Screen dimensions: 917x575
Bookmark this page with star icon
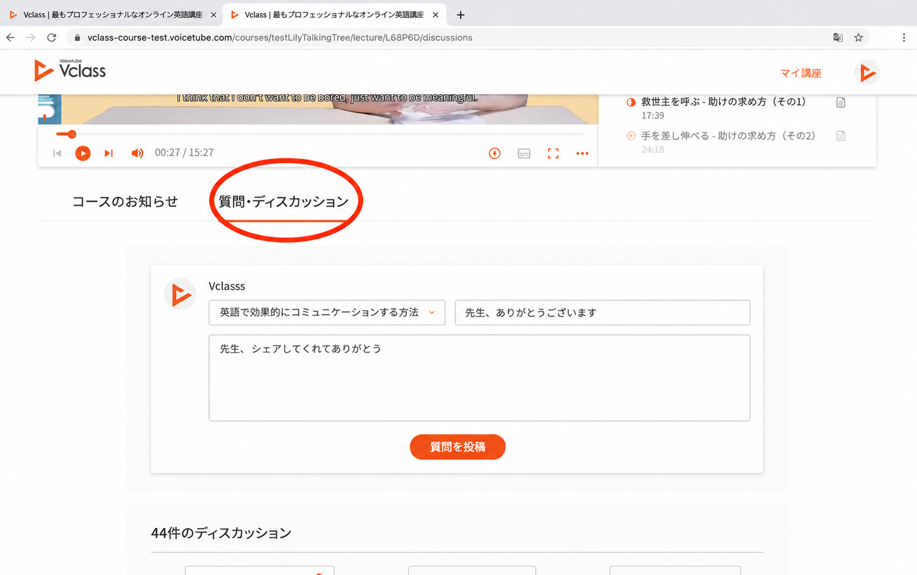point(858,38)
